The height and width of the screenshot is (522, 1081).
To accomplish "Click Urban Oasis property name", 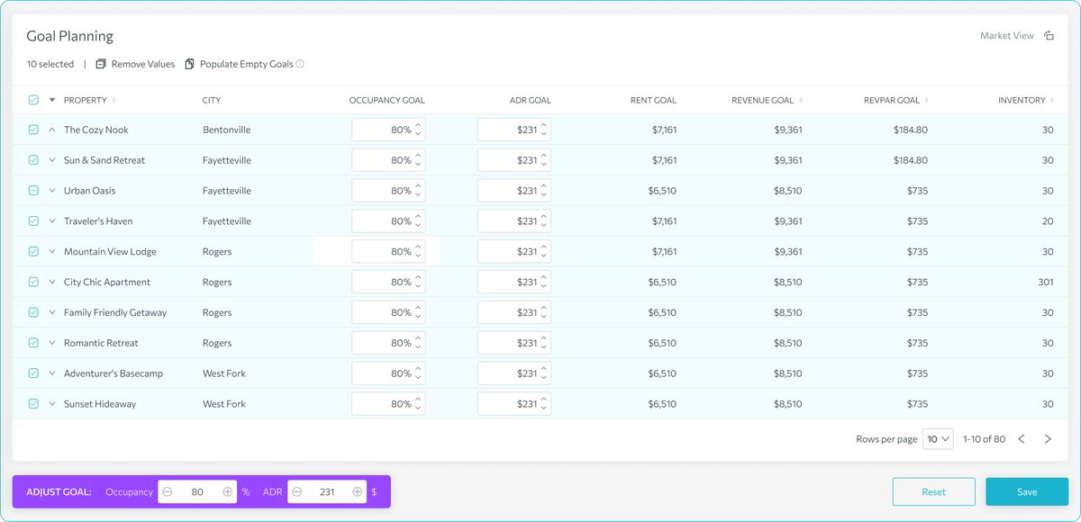I will [90, 191].
